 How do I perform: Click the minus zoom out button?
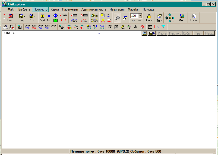pyautogui.click(x=140, y=21)
